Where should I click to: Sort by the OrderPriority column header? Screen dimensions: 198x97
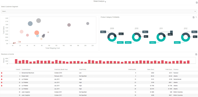83,70
